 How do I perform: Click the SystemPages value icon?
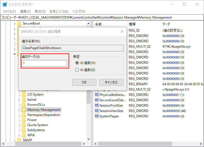click(x=97, y=116)
